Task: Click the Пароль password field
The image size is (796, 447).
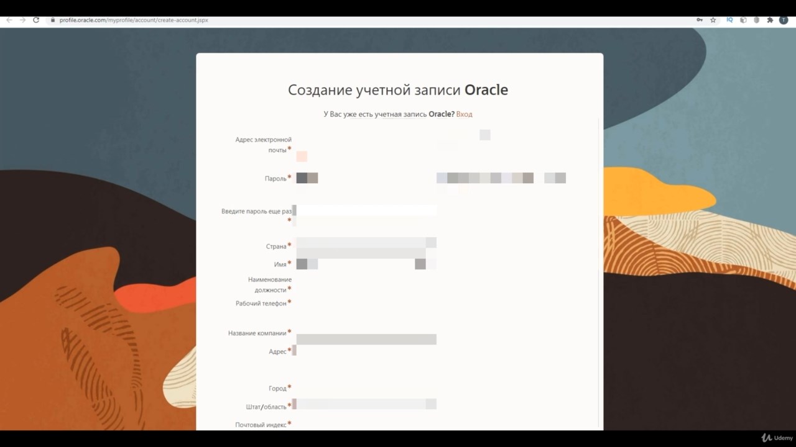Action: coord(366,178)
